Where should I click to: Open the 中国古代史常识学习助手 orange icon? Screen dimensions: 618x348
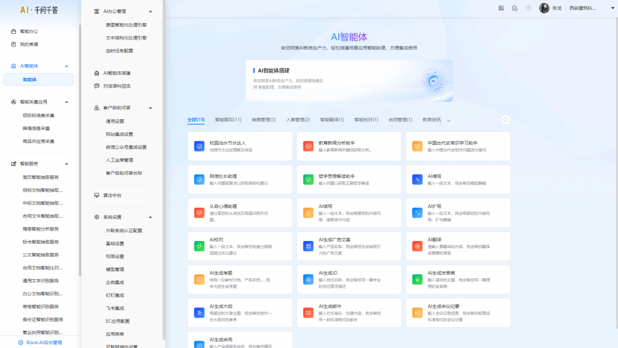pos(417,146)
